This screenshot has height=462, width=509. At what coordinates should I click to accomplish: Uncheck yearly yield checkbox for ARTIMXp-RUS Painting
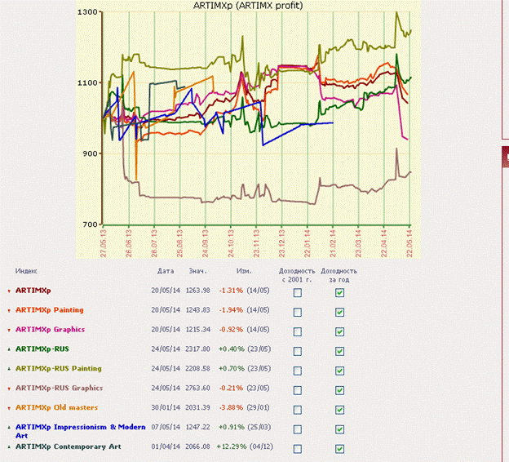[339, 371]
